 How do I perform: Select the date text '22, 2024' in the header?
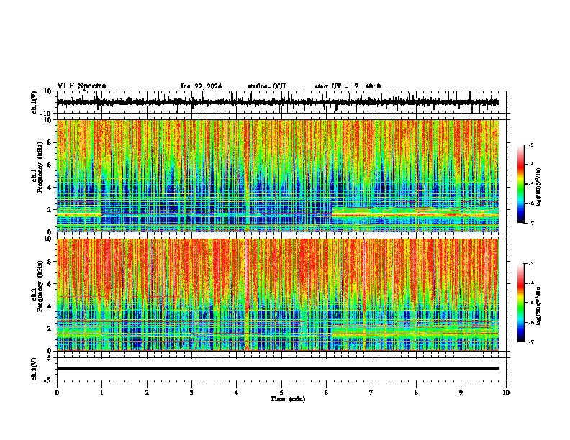[x=207, y=86]
